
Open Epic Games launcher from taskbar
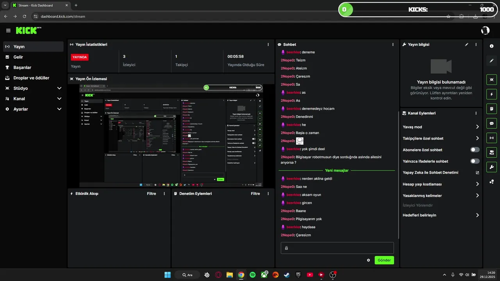(x=298, y=275)
